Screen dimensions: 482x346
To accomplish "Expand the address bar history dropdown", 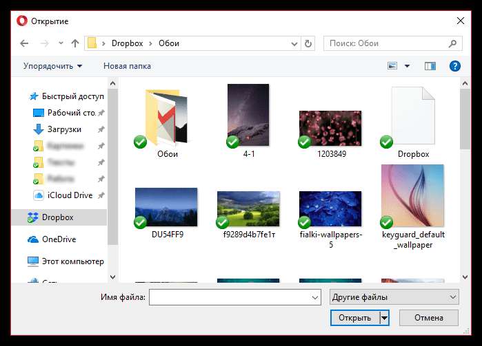I will click(x=294, y=43).
